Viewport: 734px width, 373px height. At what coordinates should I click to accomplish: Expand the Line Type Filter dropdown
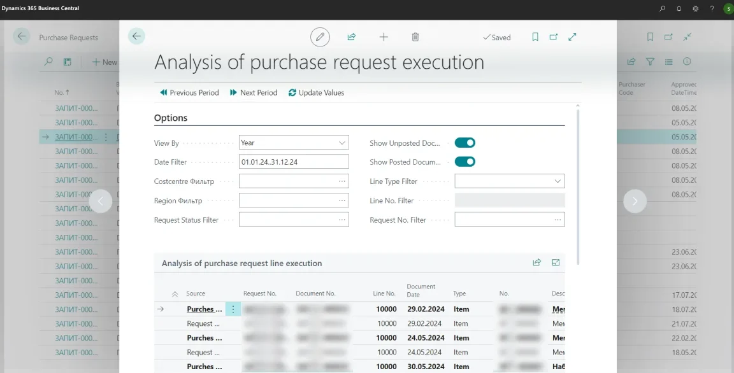click(510, 181)
